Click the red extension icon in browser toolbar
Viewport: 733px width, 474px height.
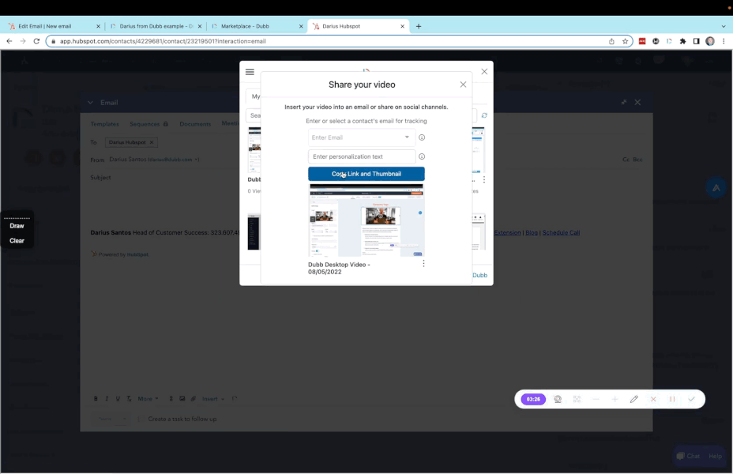642,41
